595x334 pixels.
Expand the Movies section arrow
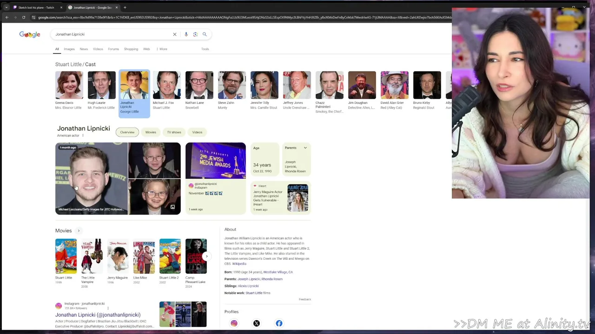point(79,231)
